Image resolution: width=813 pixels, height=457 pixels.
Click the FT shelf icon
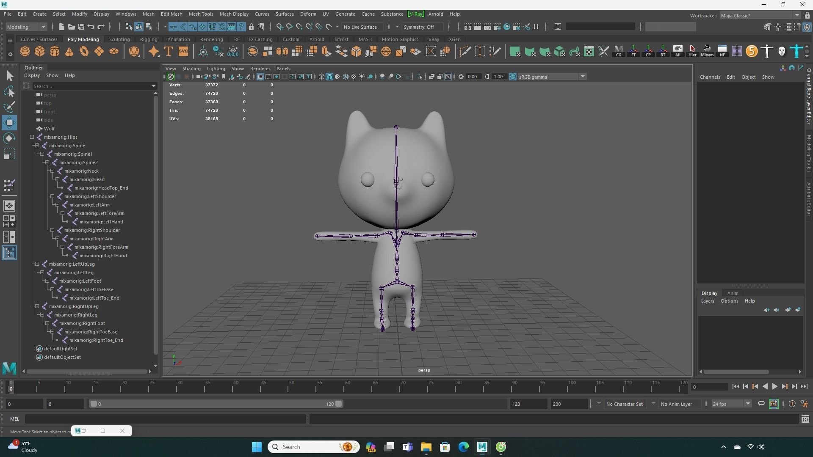click(x=633, y=52)
